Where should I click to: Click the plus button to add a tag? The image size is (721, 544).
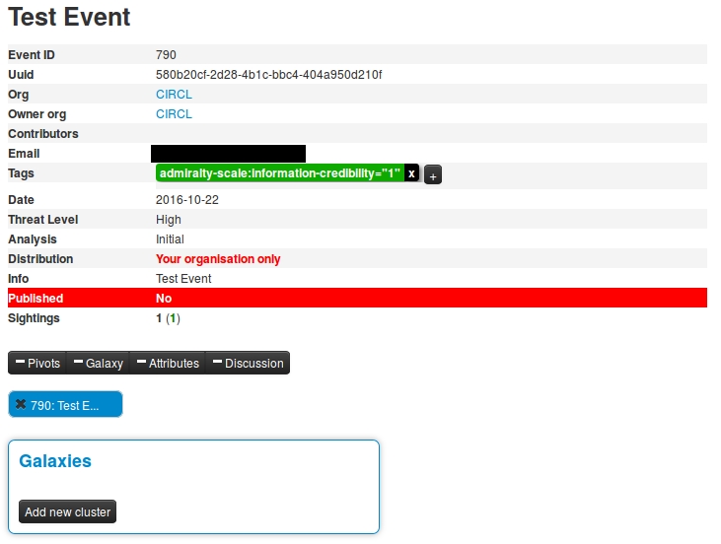pyautogui.click(x=433, y=175)
